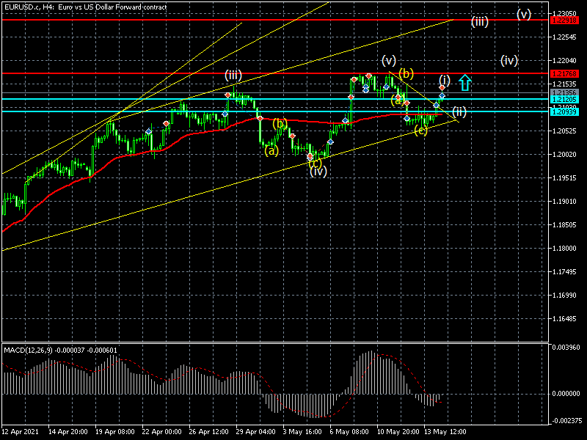Click the (iv) label below the April low

[318, 172]
